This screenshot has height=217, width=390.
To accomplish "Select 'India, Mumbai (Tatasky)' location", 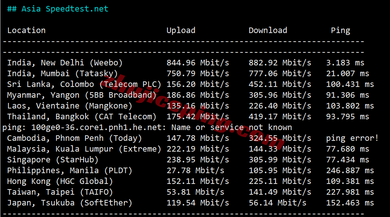I will pos(62,74).
